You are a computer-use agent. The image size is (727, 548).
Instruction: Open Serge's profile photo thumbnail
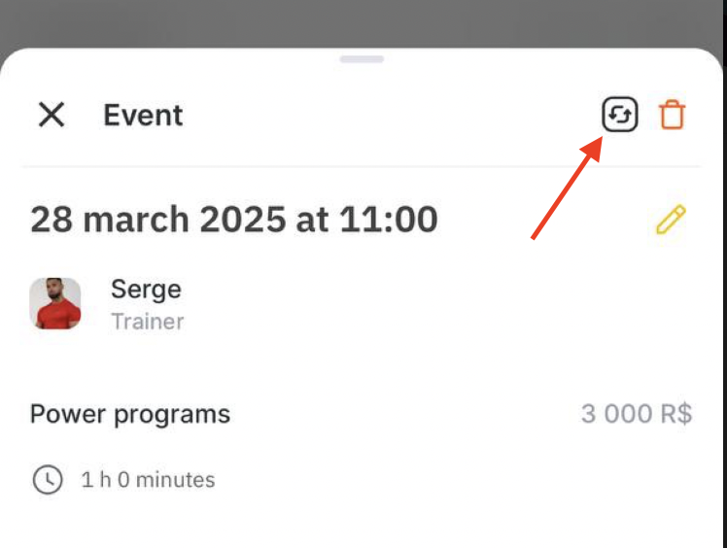pos(55,303)
